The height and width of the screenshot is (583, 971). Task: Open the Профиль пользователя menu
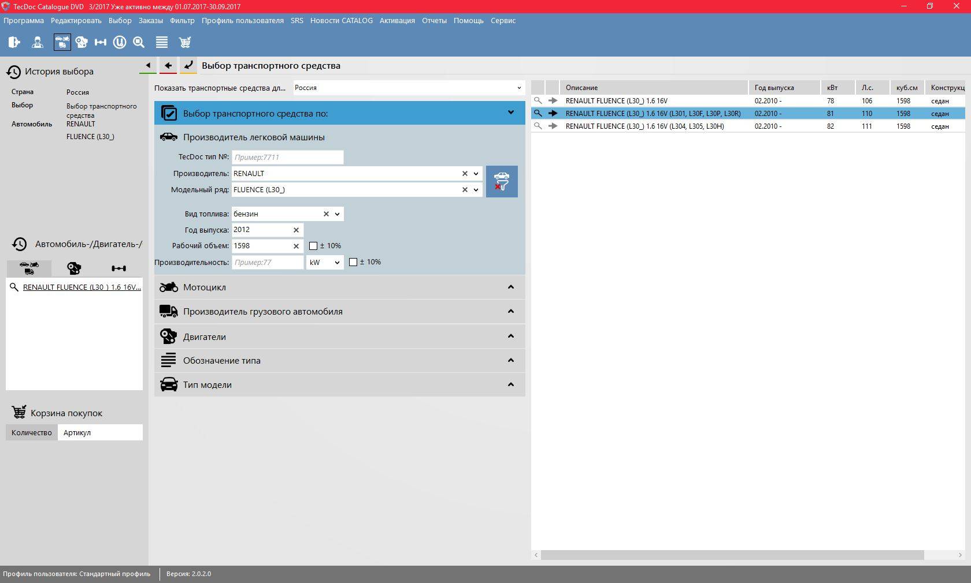tap(243, 20)
